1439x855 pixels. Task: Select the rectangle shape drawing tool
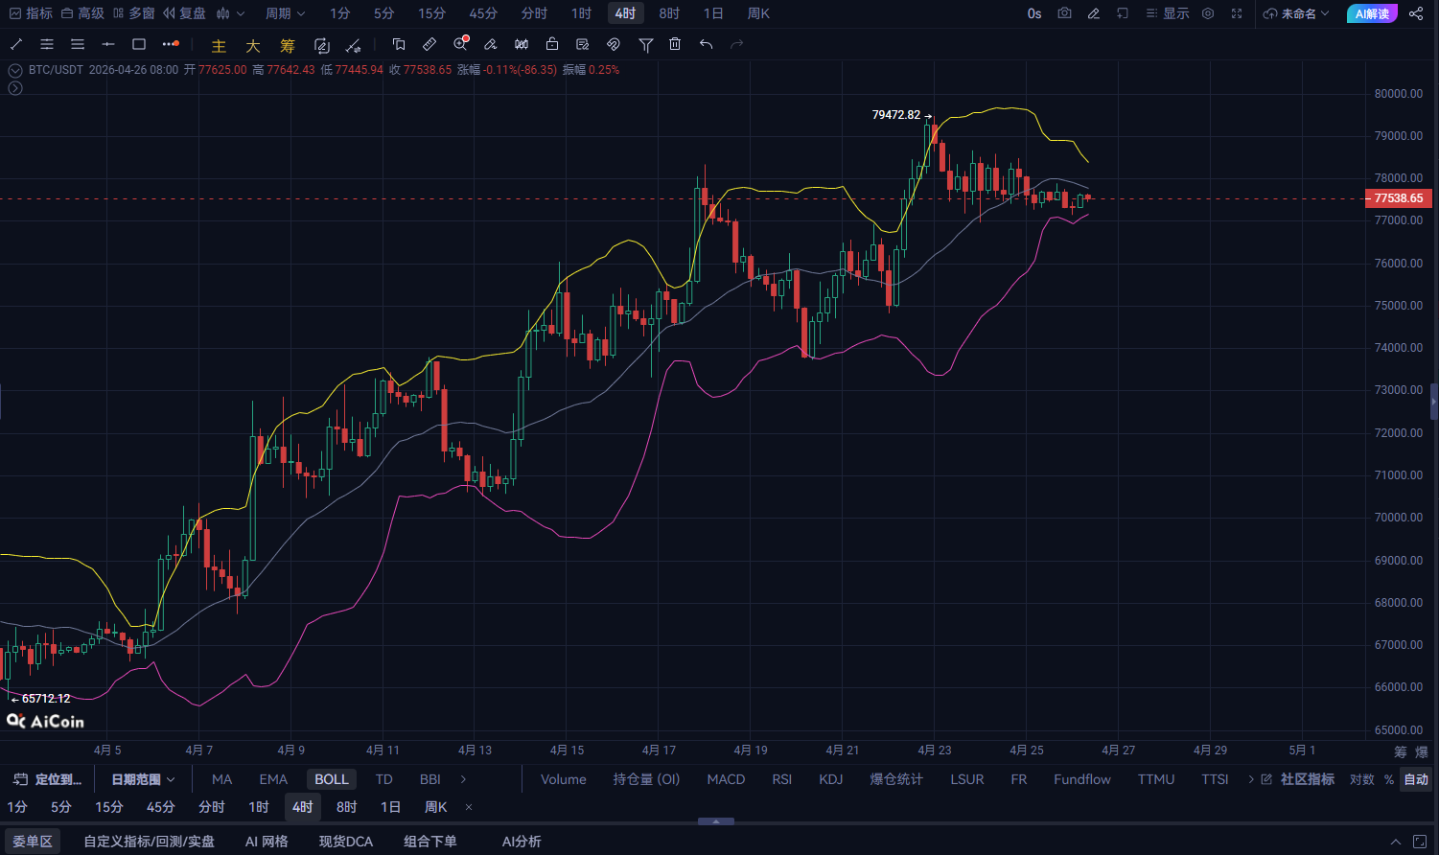(139, 44)
